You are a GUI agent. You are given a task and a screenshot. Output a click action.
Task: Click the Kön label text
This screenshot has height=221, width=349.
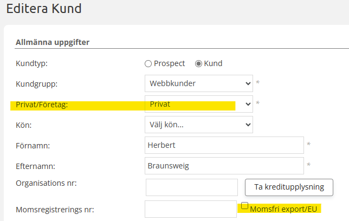click(24, 125)
